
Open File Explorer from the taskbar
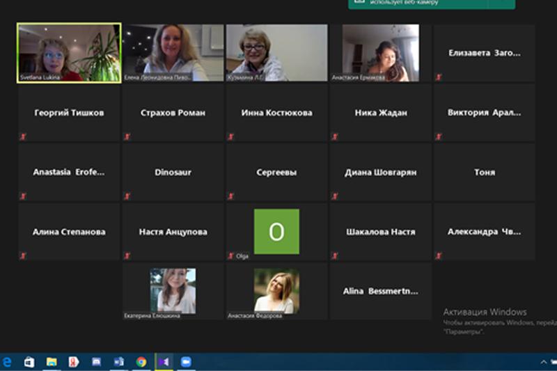pos(52,362)
